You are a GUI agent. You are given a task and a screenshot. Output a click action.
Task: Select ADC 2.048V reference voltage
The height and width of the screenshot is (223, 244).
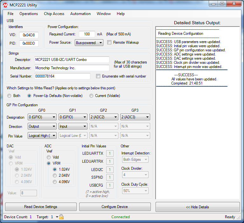point(55,175)
